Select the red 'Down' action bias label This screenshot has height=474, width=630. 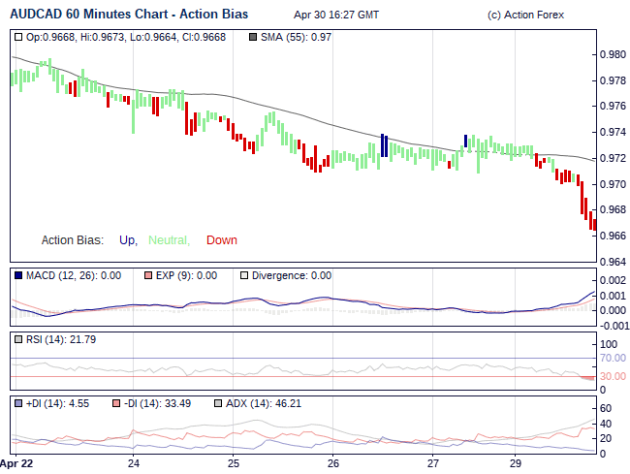tap(221, 240)
